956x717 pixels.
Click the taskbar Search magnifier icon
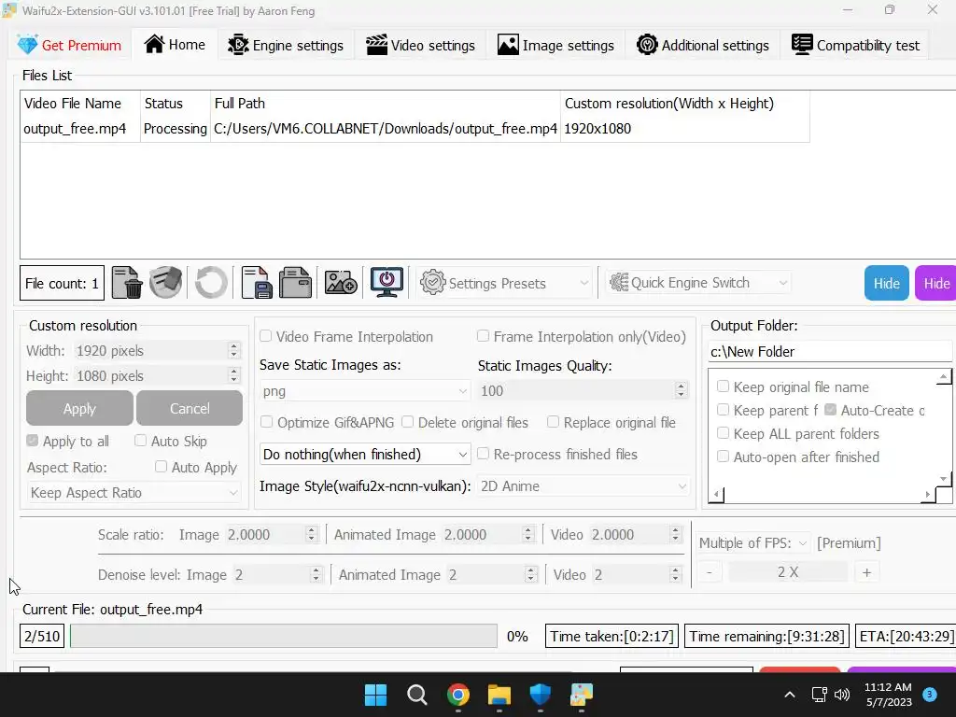click(x=417, y=695)
